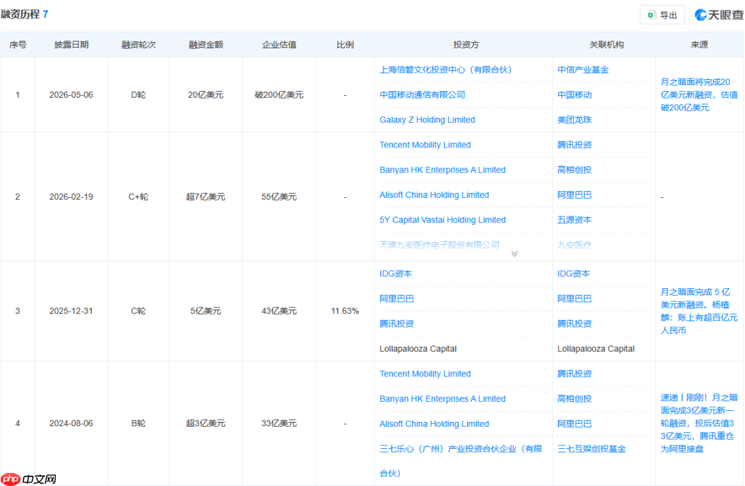The height and width of the screenshot is (486, 745).
Task: Open B轮 source article about 3亿美元 funding
Action: (698, 423)
